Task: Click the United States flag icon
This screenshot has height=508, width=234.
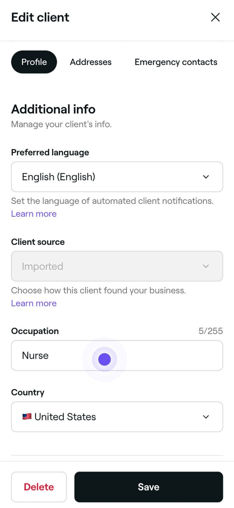Action: (x=27, y=417)
